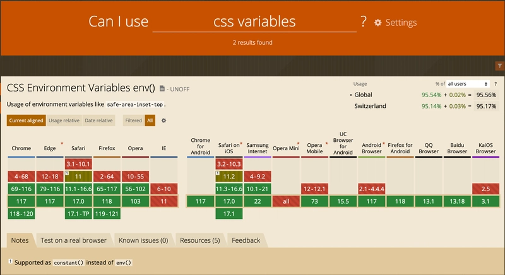Image resolution: width=505 pixels, height=275 pixels.
Task: Click the IE column header
Action: coord(164,148)
